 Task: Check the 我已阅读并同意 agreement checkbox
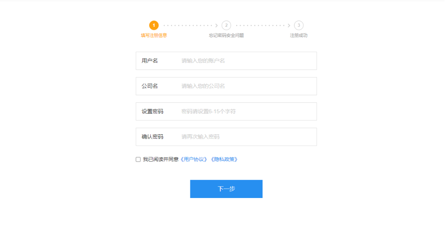pos(138,159)
